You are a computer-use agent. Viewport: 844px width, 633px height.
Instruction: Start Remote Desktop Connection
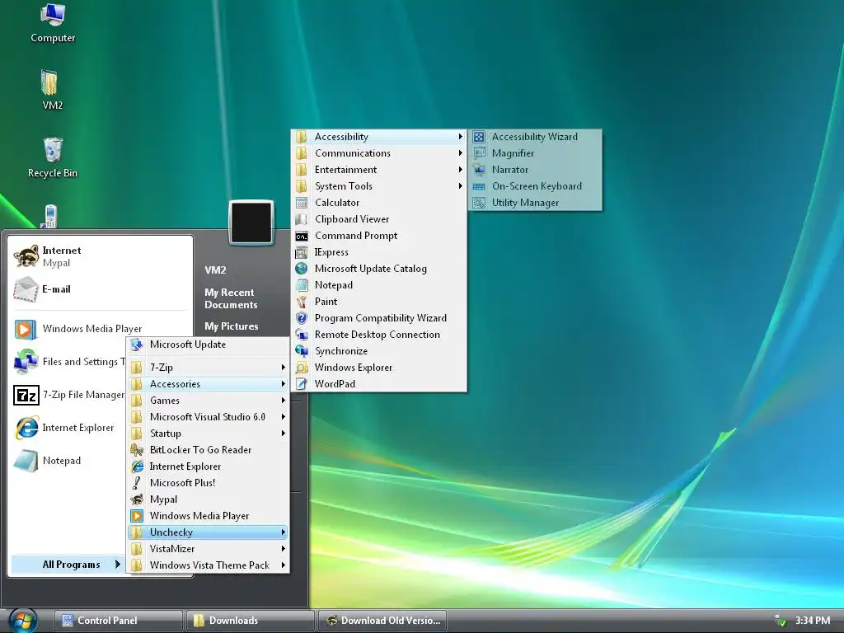coord(379,335)
